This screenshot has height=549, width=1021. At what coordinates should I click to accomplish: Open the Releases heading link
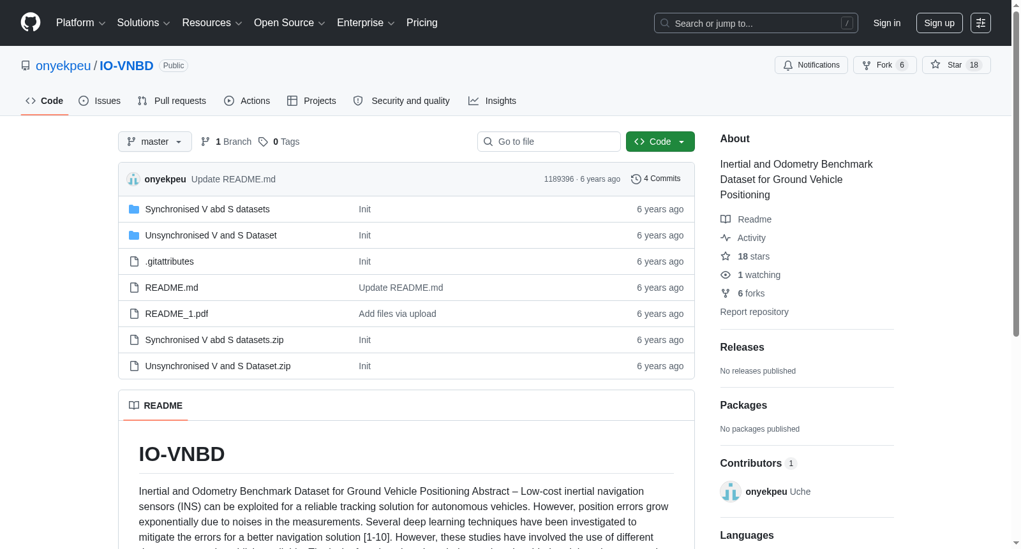pos(742,347)
